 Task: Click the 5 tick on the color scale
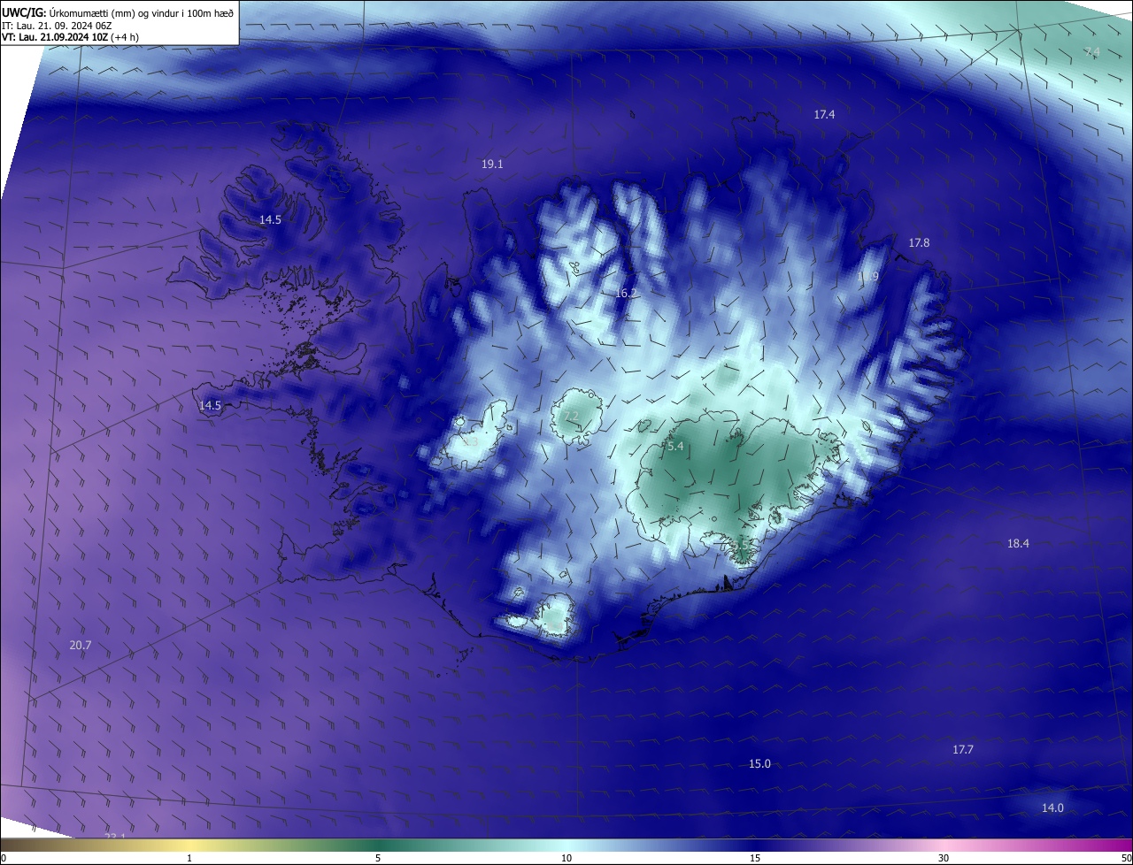point(378,858)
